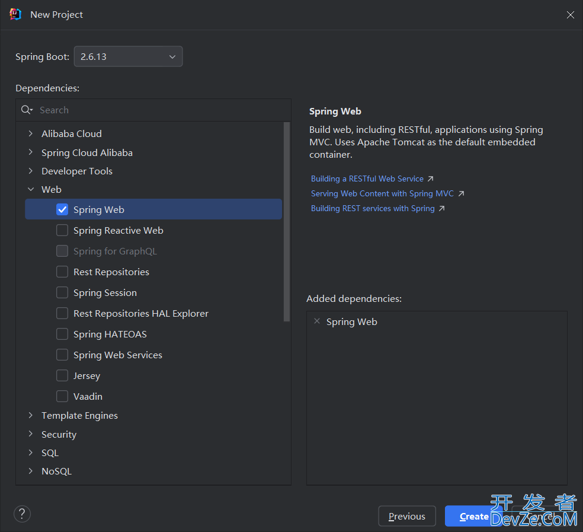The width and height of the screenshot is (583, 532).
Task: Expand the SQL category
Action: click(30, 453)
